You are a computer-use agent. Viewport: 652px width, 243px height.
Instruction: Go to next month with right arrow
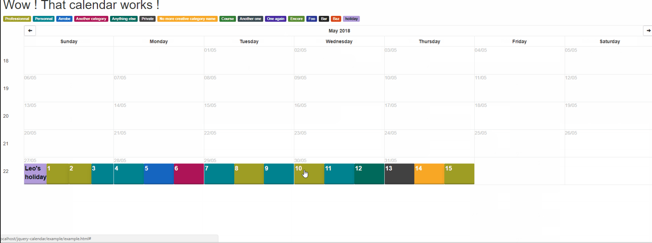[x=648, y=31]
